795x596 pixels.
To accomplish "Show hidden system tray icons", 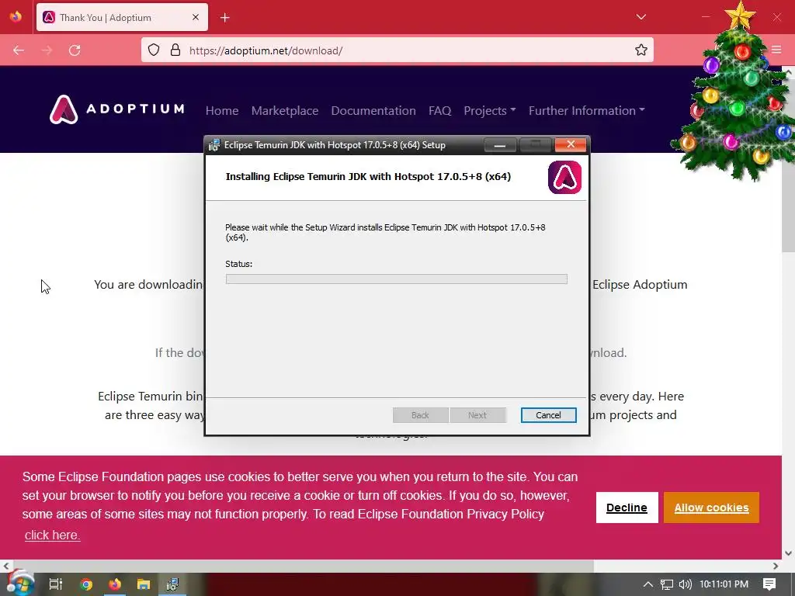I will point(647,584).
